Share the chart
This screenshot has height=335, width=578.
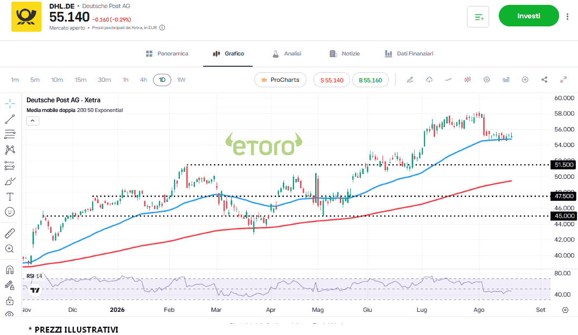(x=544, y=80)
